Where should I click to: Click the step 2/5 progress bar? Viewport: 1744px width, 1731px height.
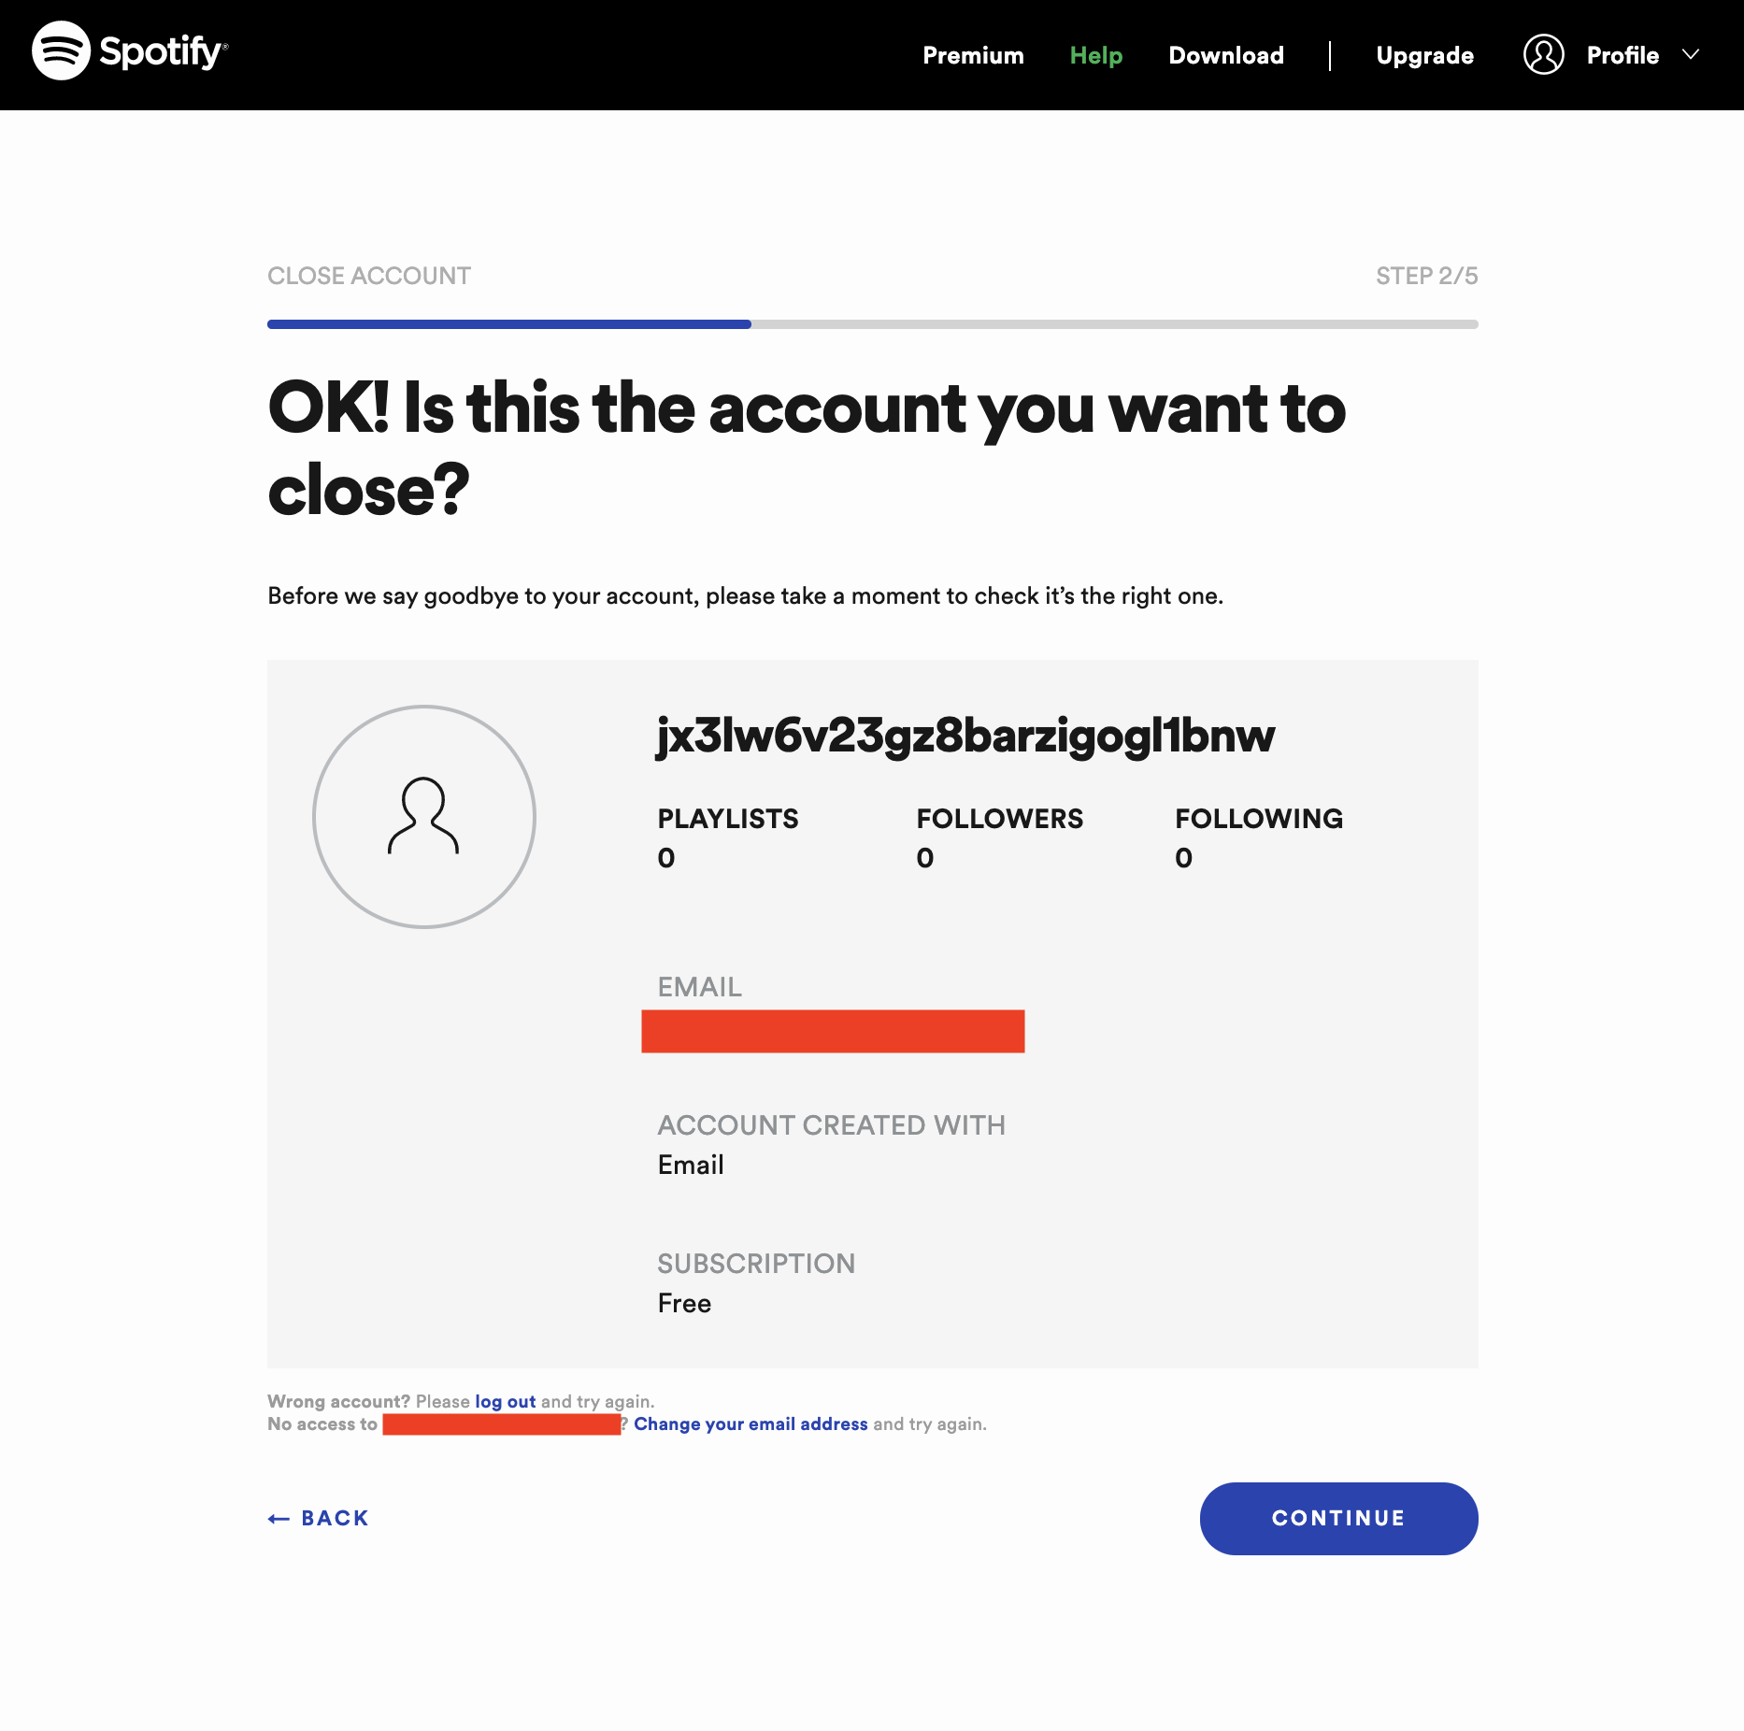[x=872, y=325]
